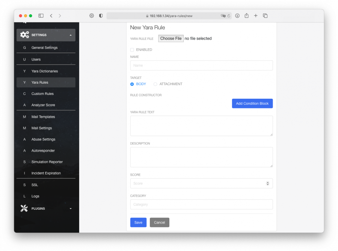Show the tab overview icon
The image size is (338, 251).
[265, 16]
